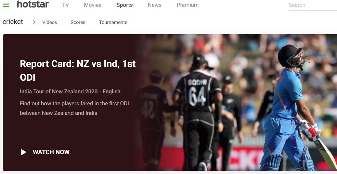Open the Premium section
Viewport: 337px width, 174px height.
click(x=187, y=5)
